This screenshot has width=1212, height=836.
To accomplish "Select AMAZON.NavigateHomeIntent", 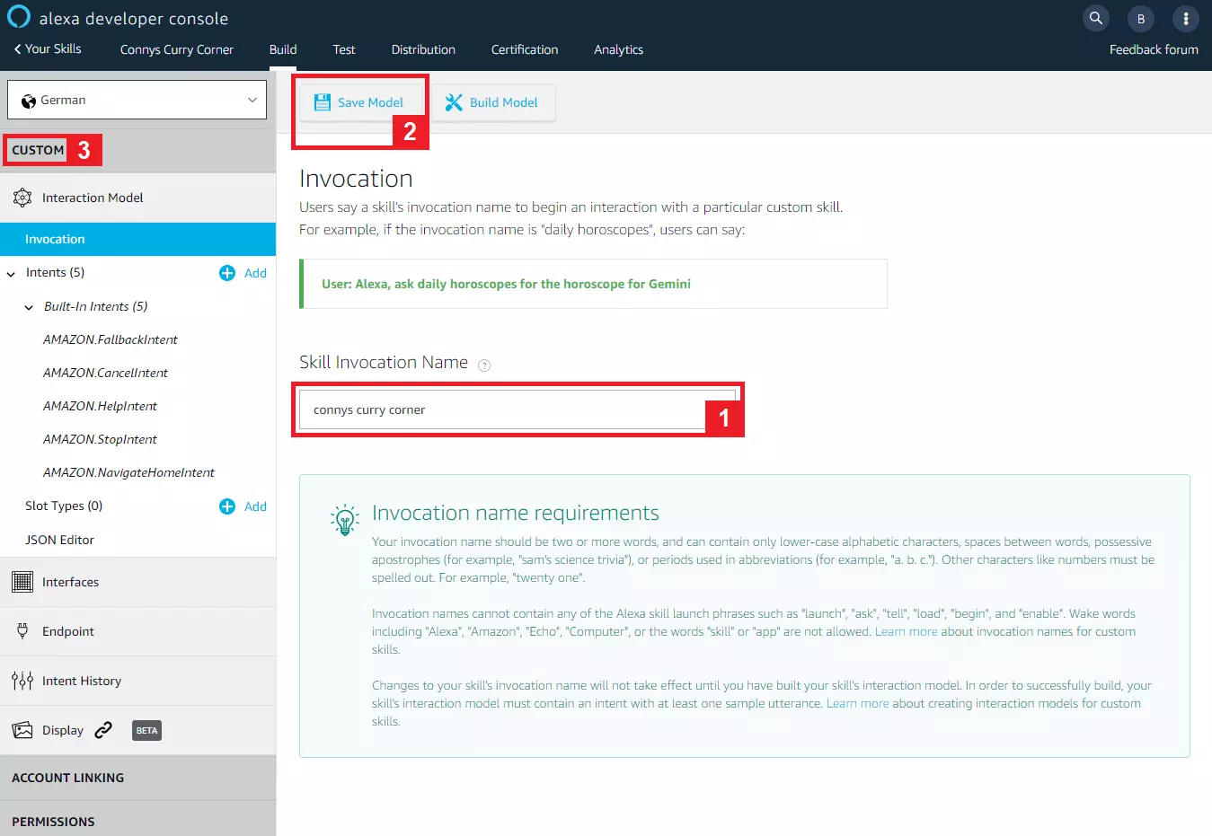I will coord(128,472).
